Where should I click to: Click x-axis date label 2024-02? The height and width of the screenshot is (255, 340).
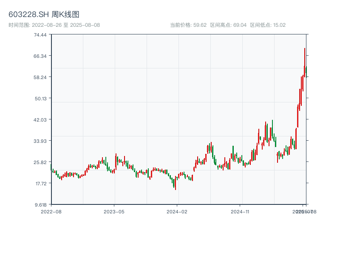(x=177, y=212)
